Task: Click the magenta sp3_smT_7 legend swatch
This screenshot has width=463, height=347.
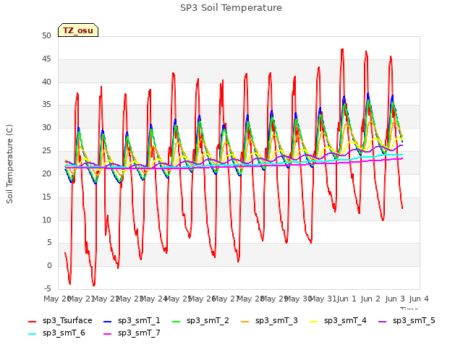Action: coord(108,334)
